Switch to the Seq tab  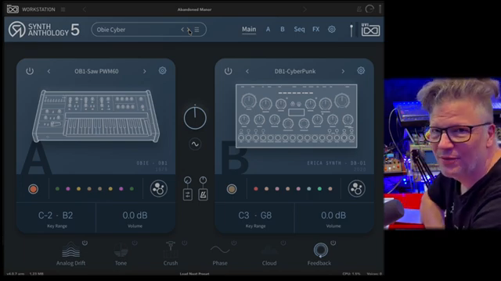coord(299,30)
